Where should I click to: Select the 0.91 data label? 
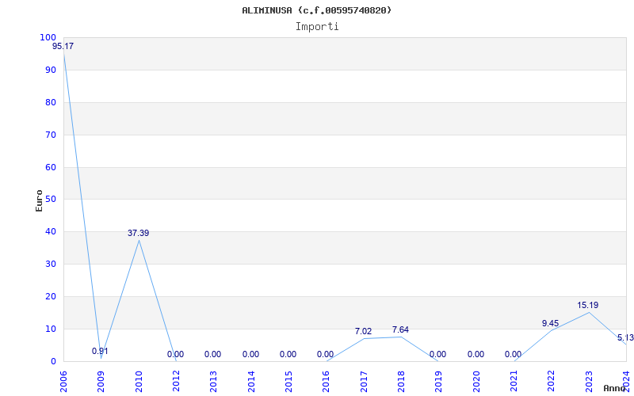100,351
